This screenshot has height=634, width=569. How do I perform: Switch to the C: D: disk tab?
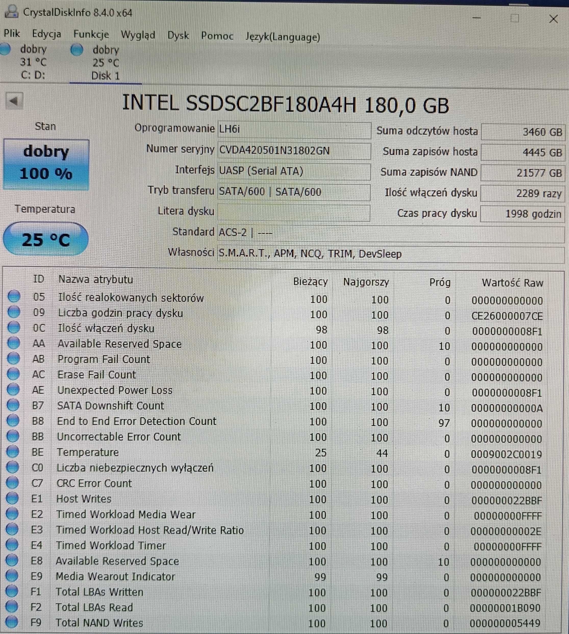[x=33, y=62]
